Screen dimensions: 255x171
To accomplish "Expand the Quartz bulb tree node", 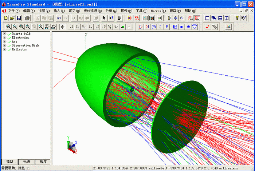I will 4,33.
